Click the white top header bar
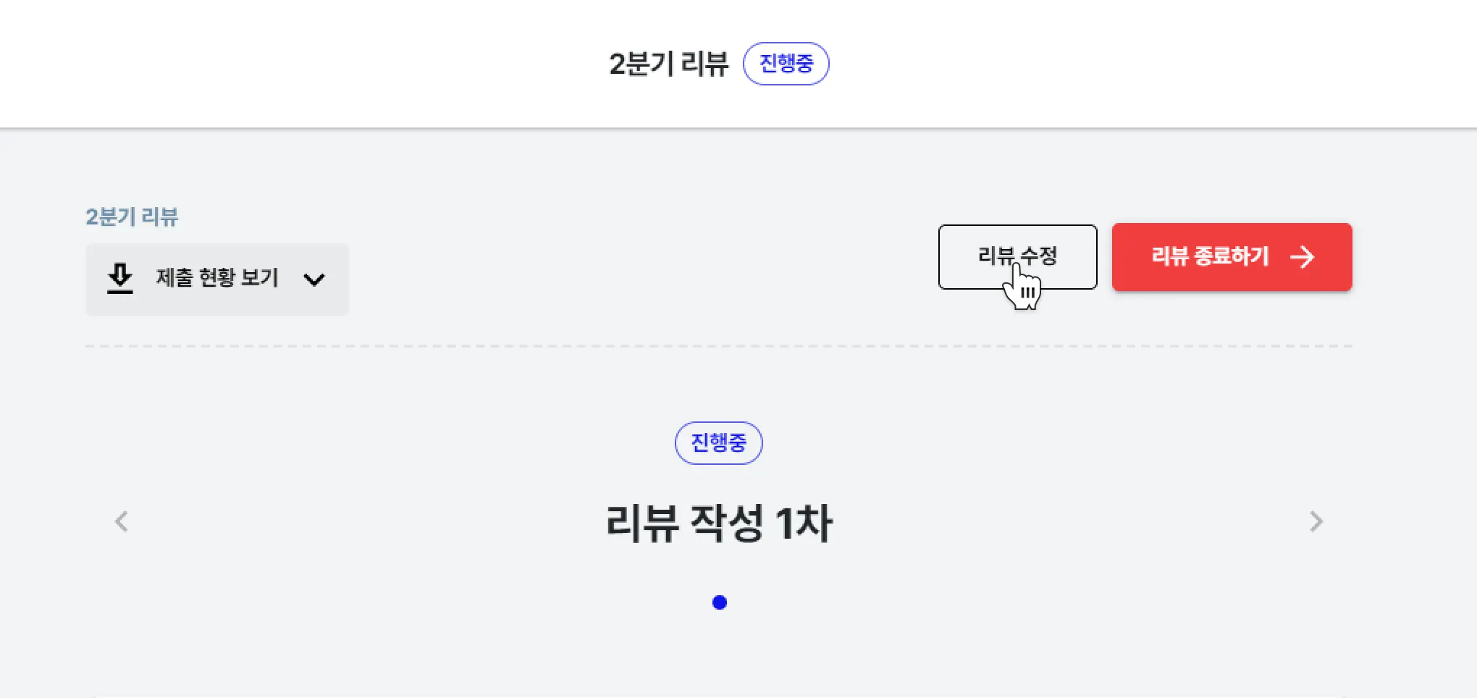Image resolution: width=1477 pixels, height=698 pixels. (x=738, y=64)
